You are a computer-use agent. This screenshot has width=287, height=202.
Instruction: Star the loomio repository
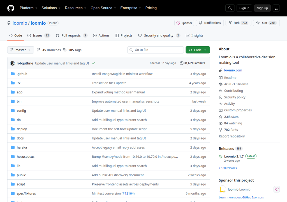[x=266, y=23]
